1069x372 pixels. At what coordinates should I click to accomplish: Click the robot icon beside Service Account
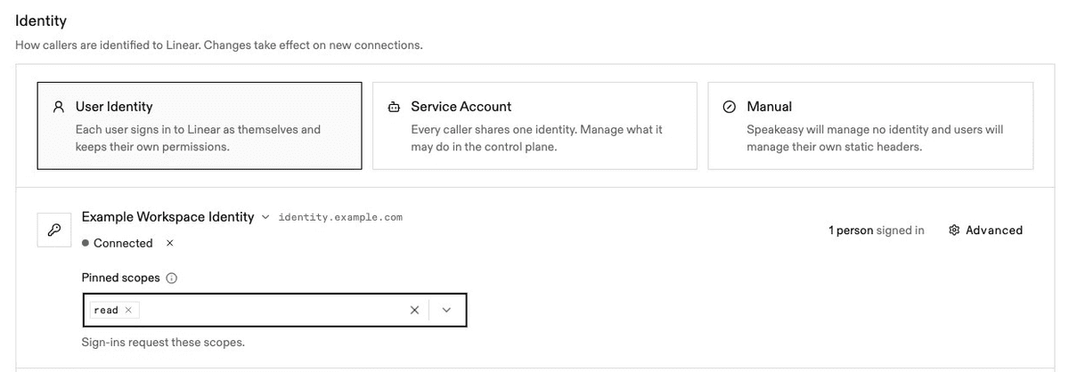395,107
